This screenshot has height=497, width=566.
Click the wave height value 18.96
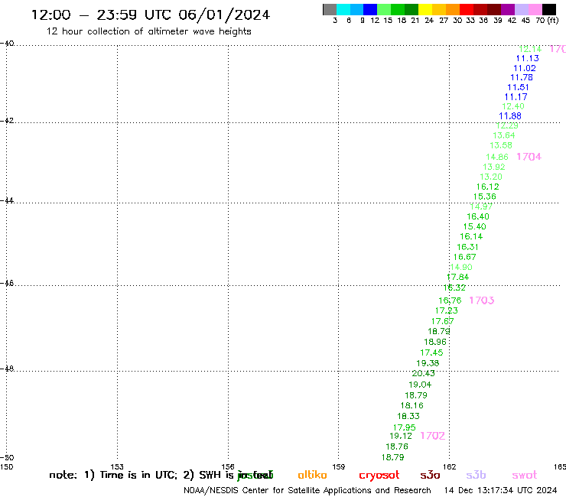click(435, 342)
